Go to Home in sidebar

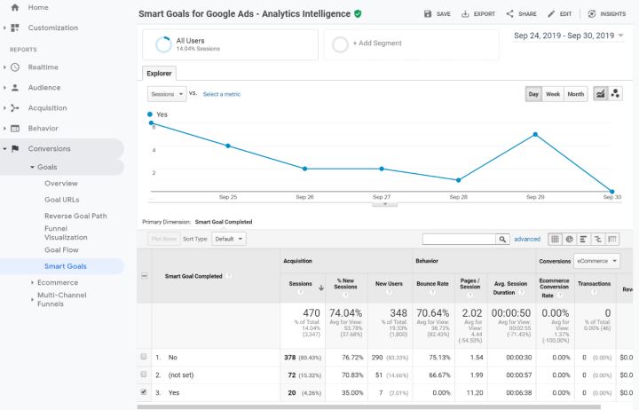pos(38,7)
